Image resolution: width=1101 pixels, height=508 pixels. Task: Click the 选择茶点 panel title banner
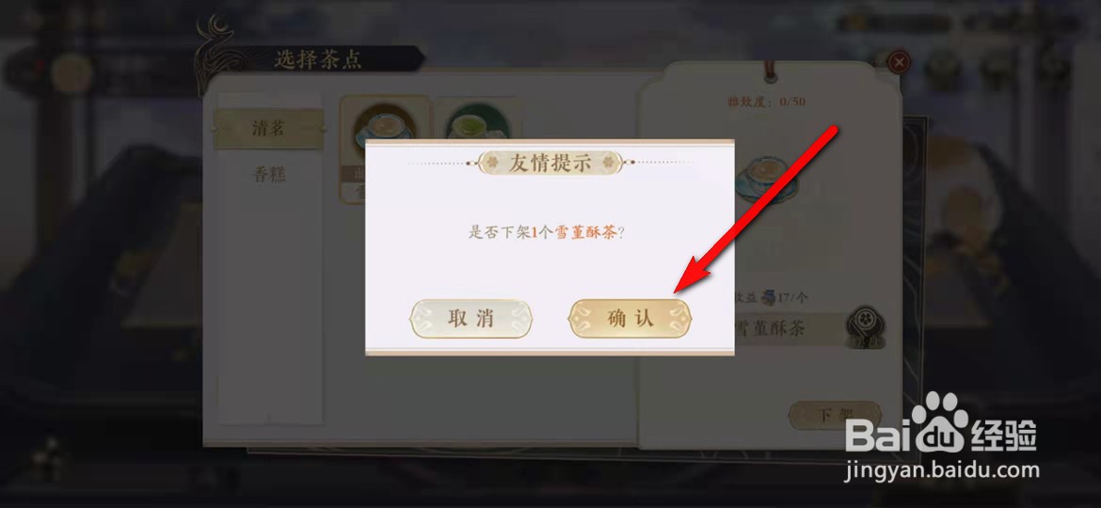click(318, 59)
